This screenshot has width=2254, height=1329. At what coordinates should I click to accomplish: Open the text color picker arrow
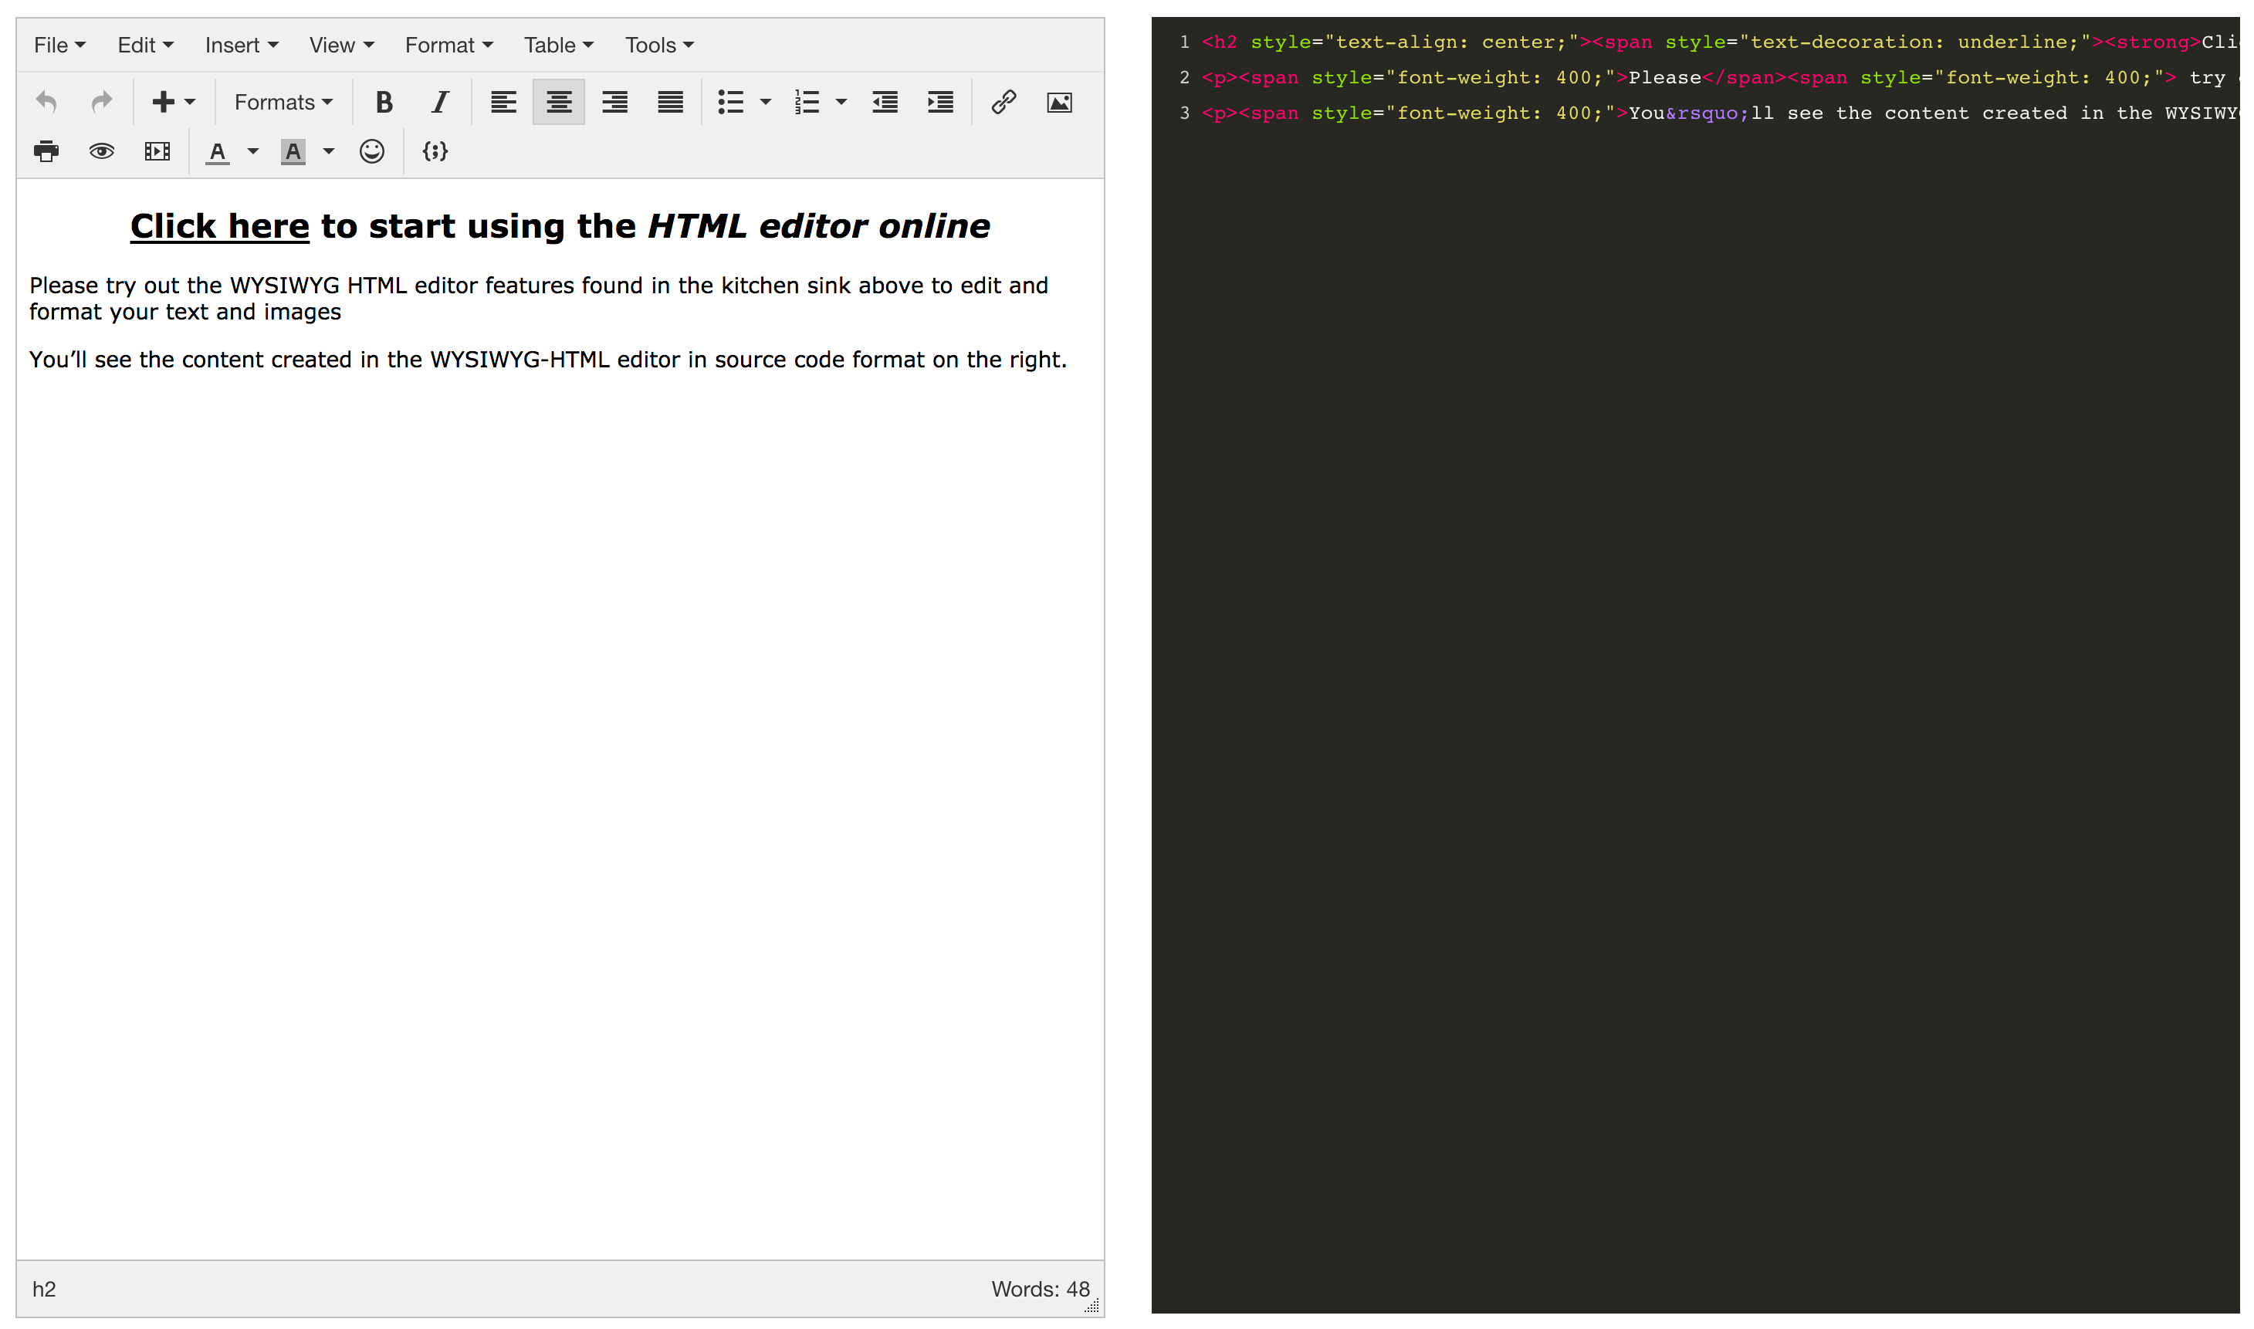tap(253, 151)
